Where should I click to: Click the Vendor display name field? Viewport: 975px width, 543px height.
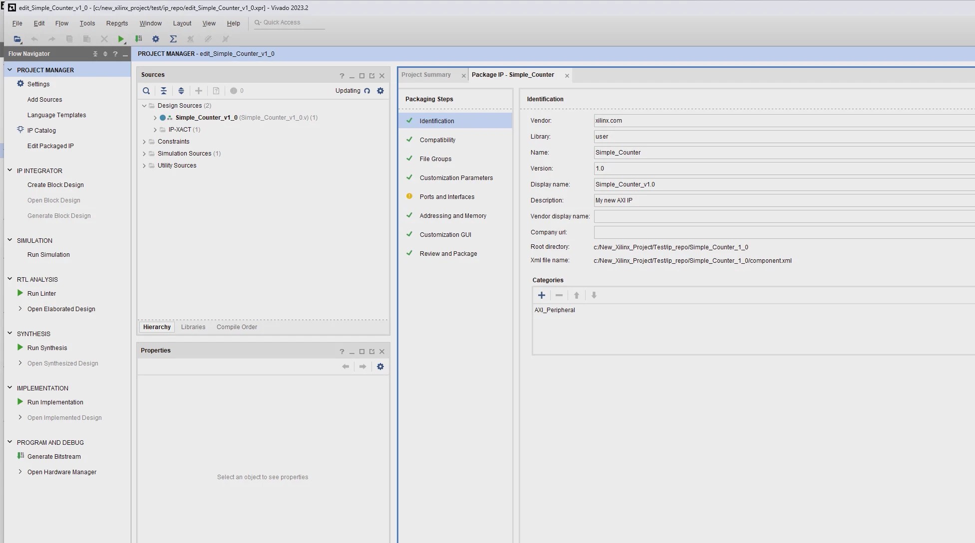coord(784,216)
